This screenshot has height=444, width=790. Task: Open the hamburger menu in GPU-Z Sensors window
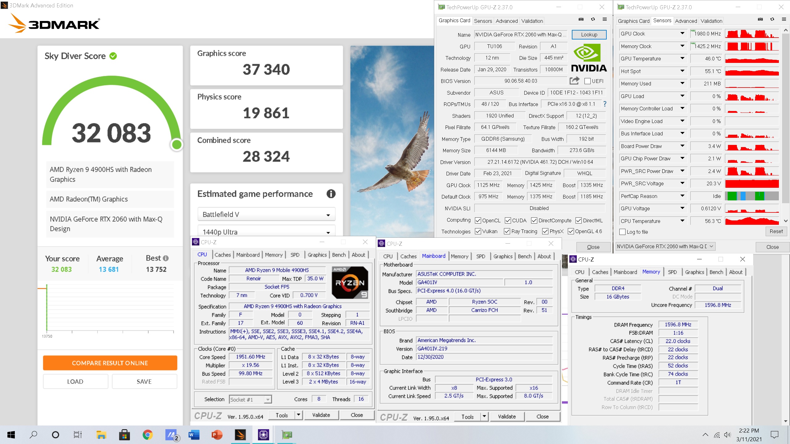pos(784,19)
